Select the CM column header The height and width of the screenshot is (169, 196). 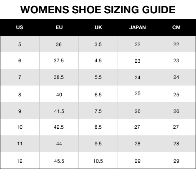tap(176, 27)
